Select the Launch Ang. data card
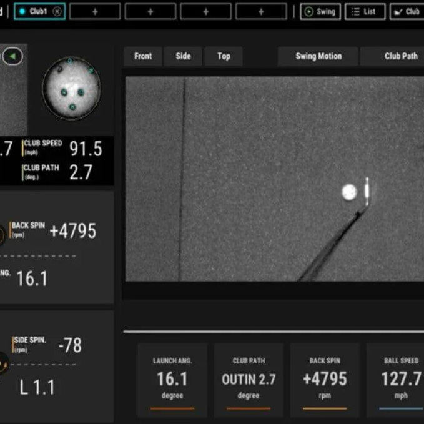 click(x=172, y=379)
